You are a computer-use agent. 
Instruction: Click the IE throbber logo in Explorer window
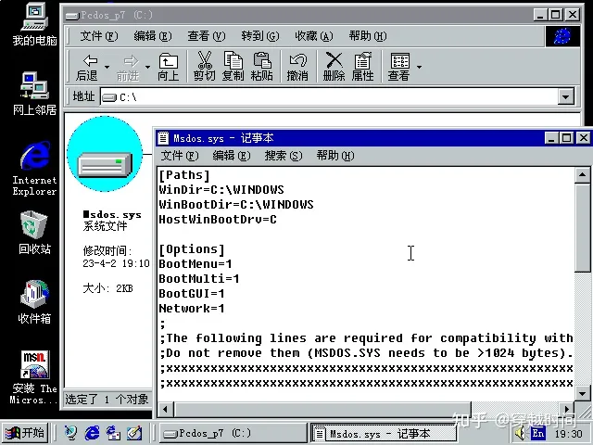(x=562, y=36)
